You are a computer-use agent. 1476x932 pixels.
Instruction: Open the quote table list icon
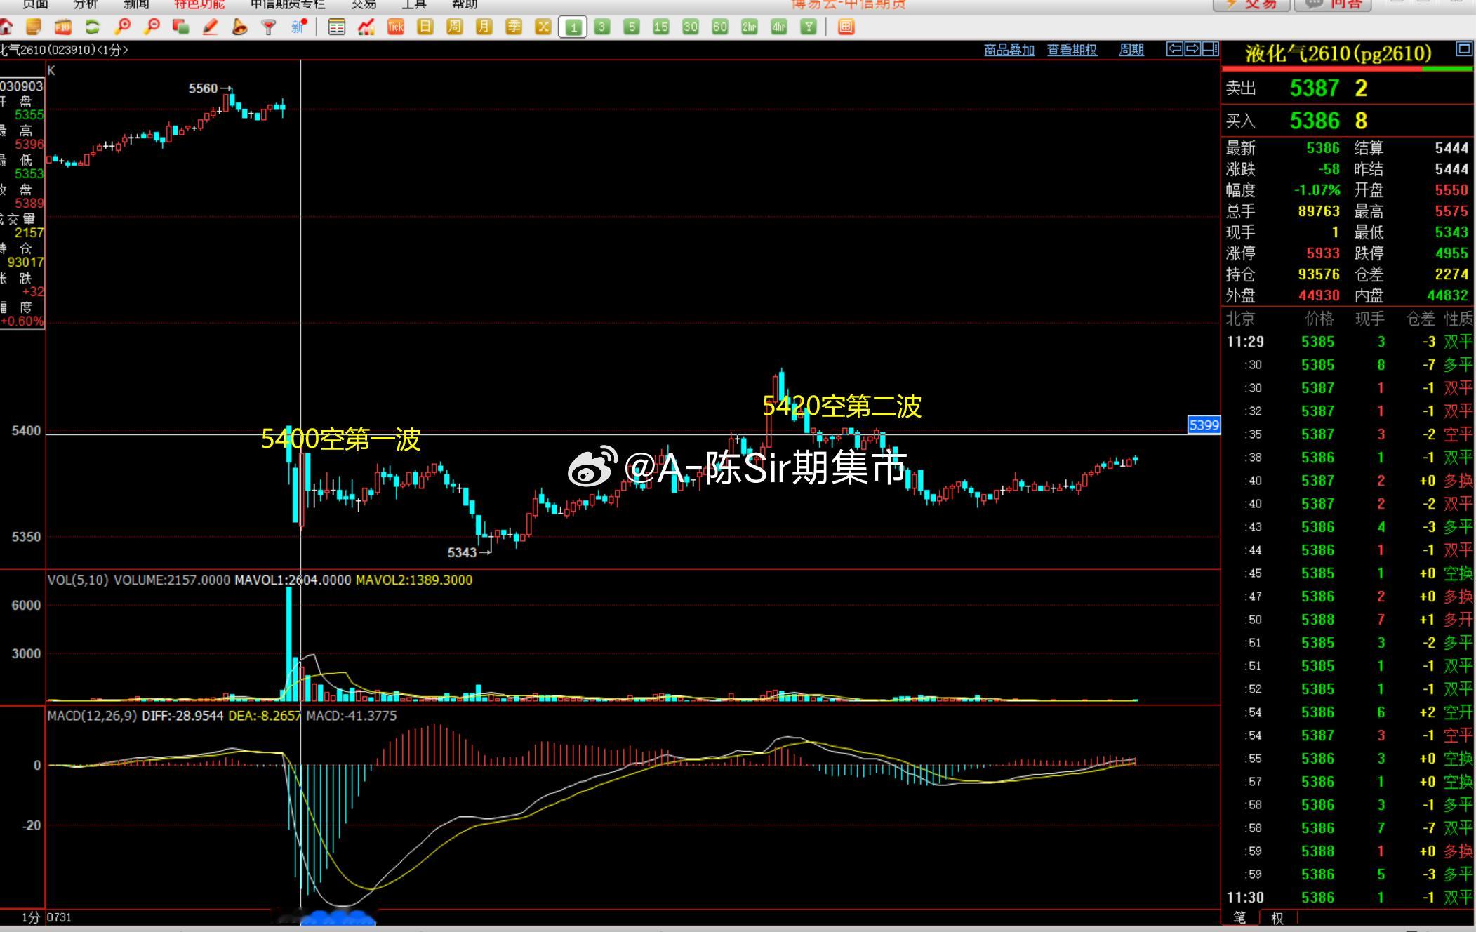pos(337,27)
